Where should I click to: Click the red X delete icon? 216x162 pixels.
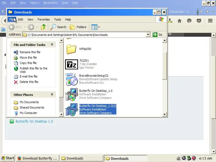(x=16, y=82)
